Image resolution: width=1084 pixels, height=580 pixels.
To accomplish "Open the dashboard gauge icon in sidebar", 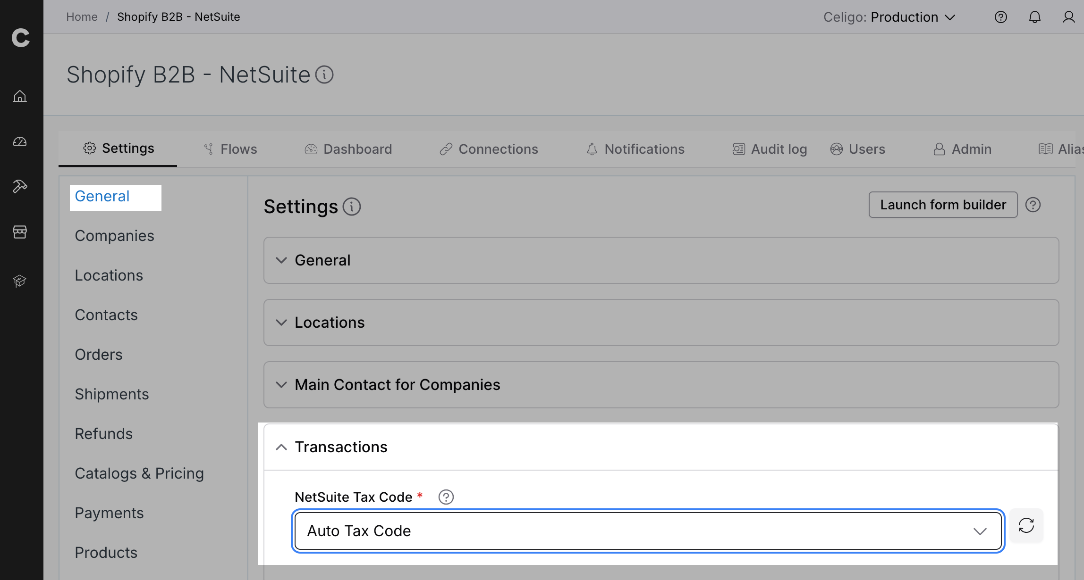I will tap(20, 141).
